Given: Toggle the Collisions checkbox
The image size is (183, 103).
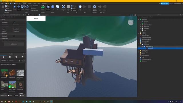Looking at the screenshot, I should 30,8.
